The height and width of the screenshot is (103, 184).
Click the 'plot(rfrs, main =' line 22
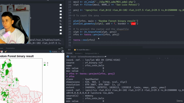click(x=106, y=21)
